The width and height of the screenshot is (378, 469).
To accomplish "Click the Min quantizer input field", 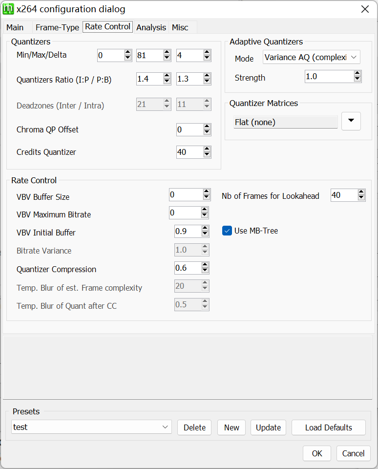I will (110, 55).
